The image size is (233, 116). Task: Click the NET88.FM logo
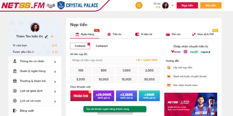(23, 5)
